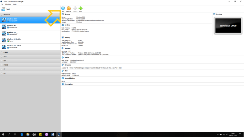Click the Windows 2000 preview thumbnail
Image resolution: width=244 pixels, height=137 pixels.
click(x=228, y=25)
